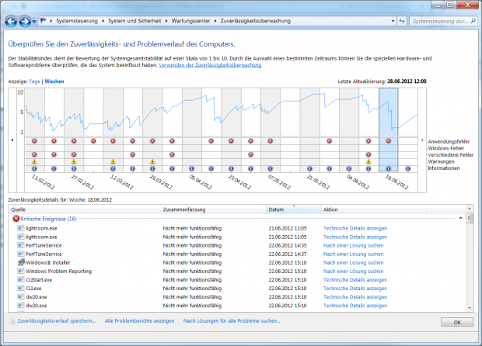Collapse the Kritische Ereignisse group chevron
This screenshot has height=346, width=482.
460,220
